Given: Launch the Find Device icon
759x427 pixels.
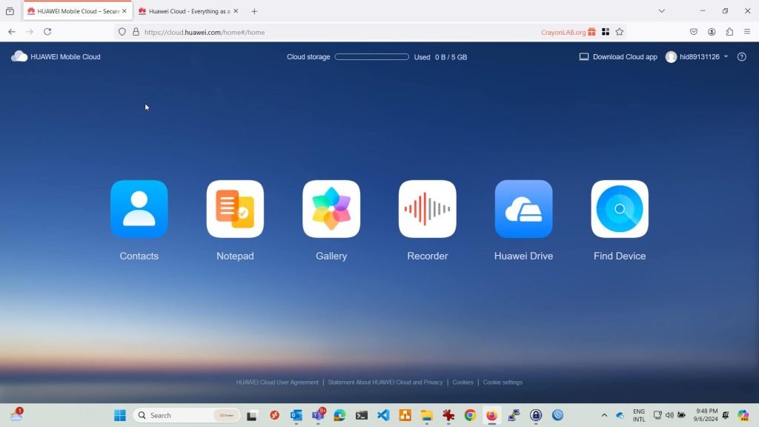Looking at the screenshot, I should (620, 209).
